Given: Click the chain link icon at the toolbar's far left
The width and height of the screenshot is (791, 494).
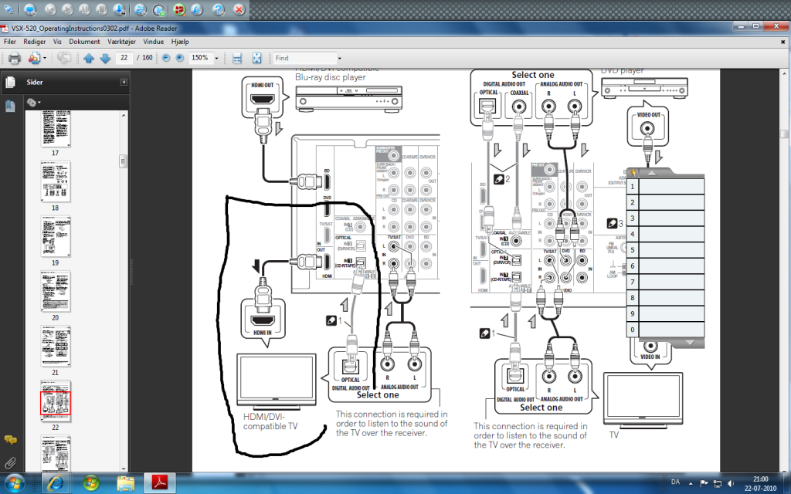Looking at the screenshot, I should (8, 9).
